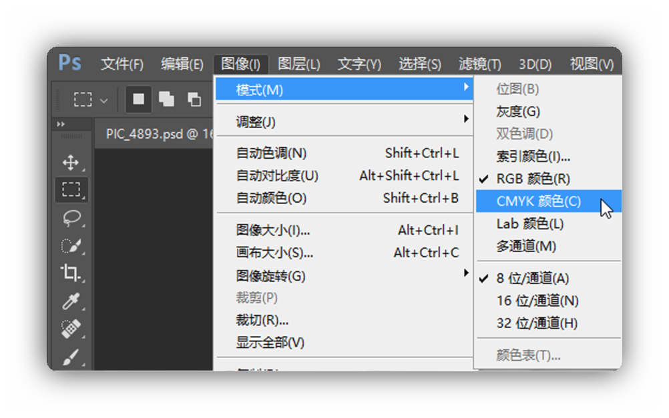Select the Rectangular Marquee tool in toolbox

pos(71,189)
